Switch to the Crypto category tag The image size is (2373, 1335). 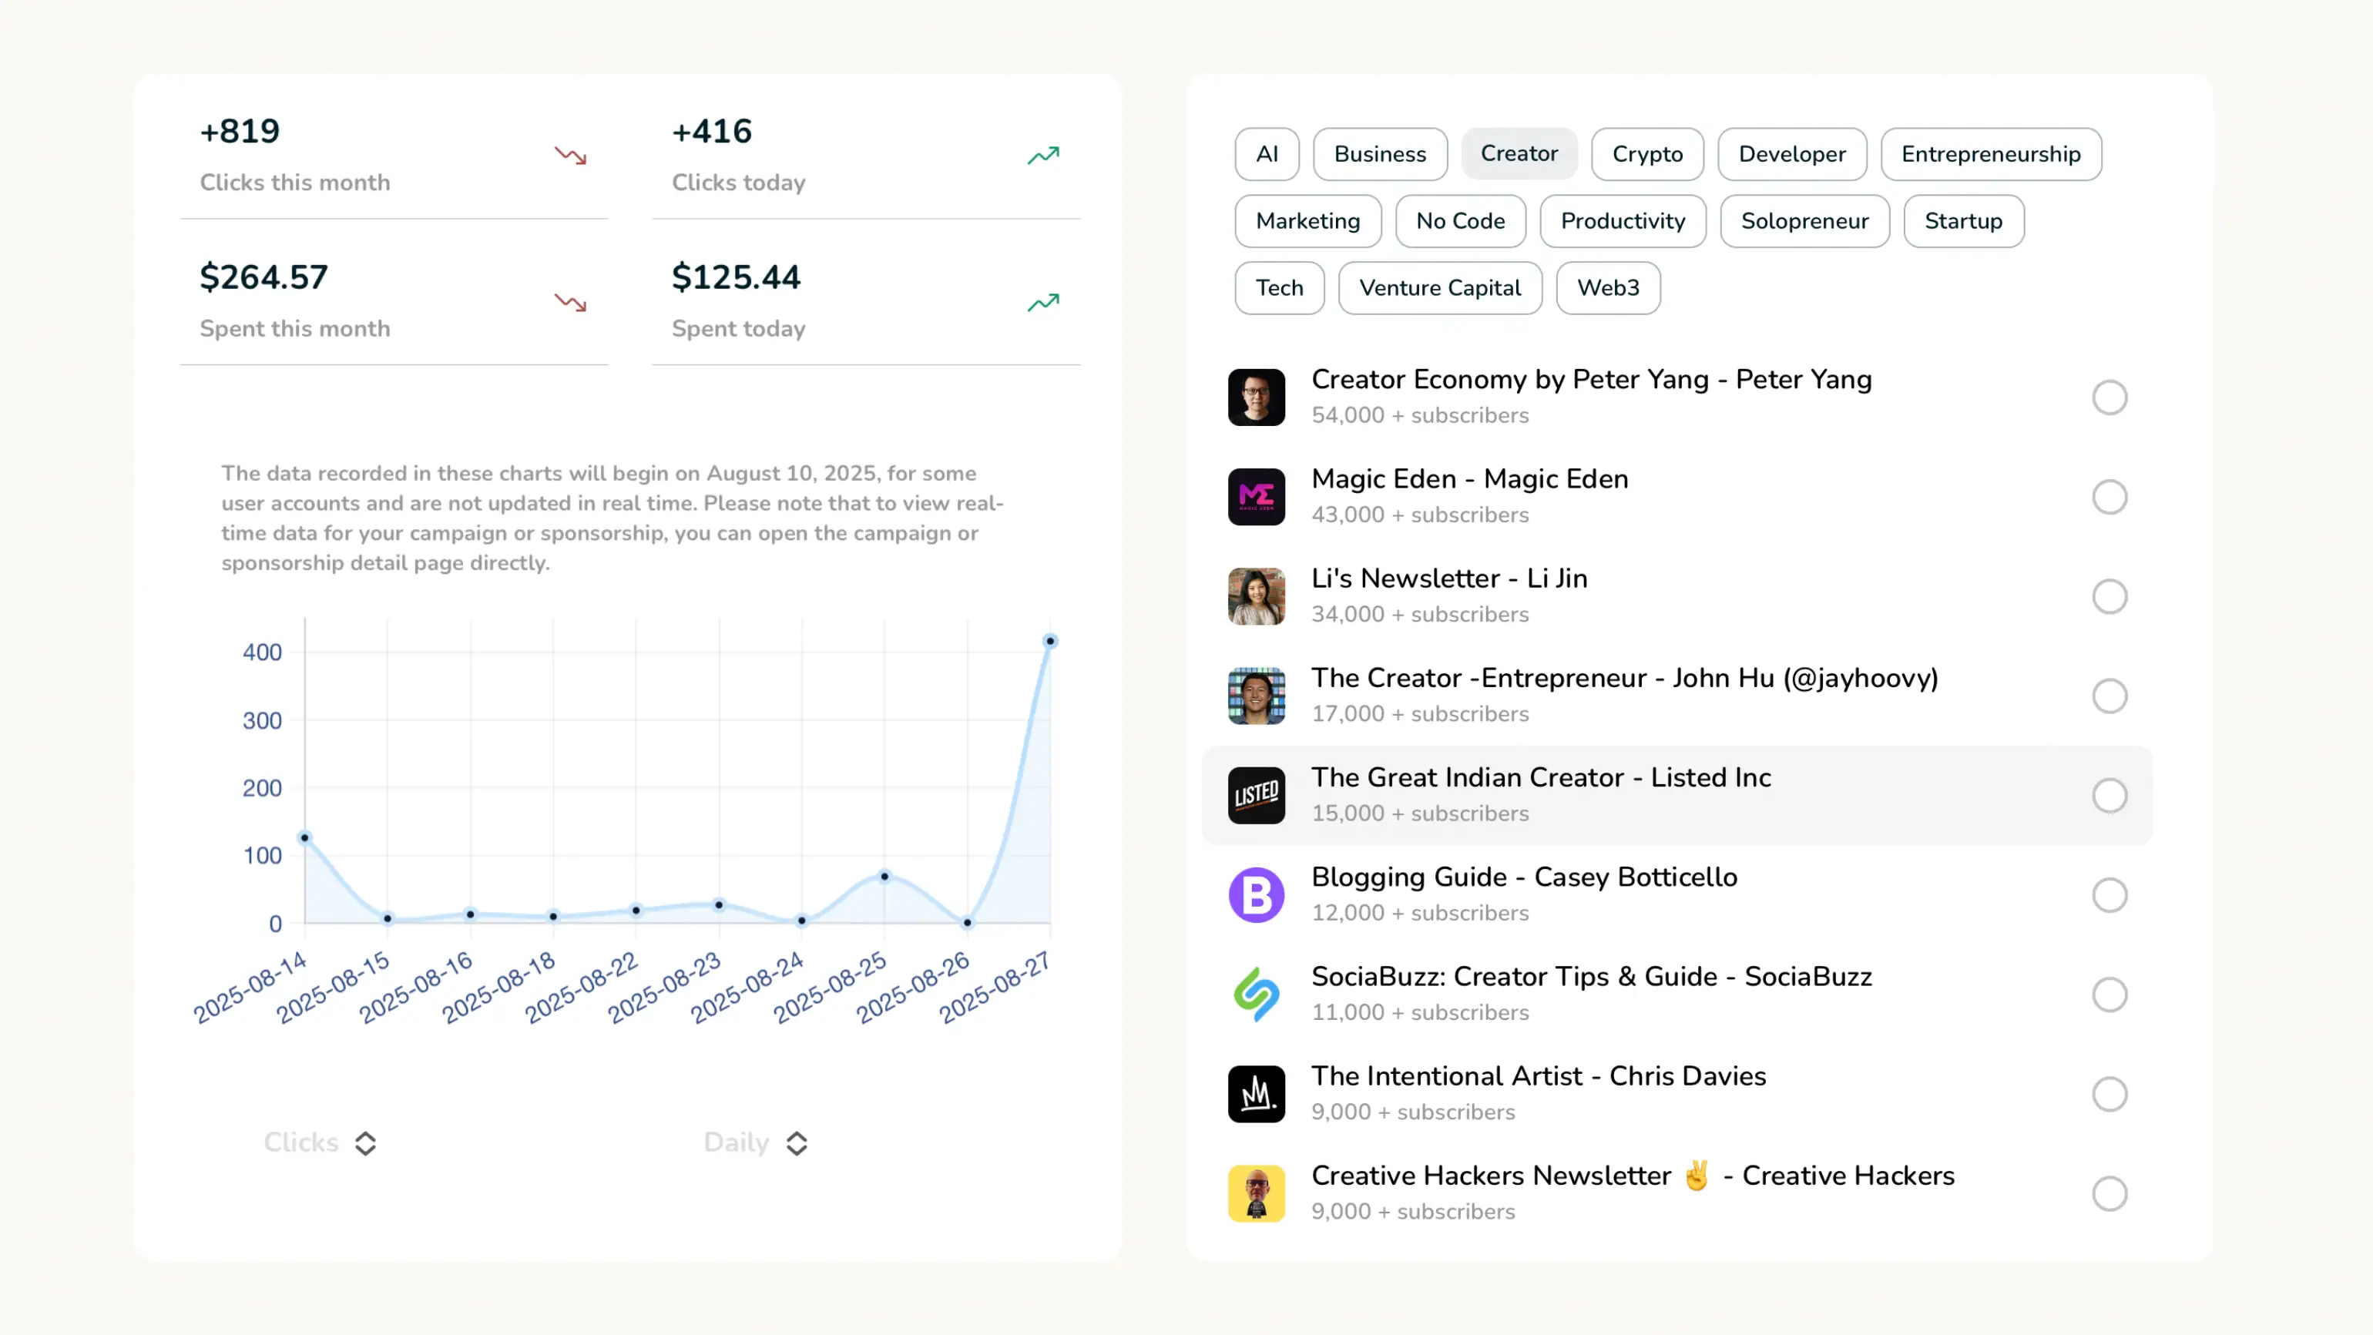pyautogui.click(x=1646, y=154)
